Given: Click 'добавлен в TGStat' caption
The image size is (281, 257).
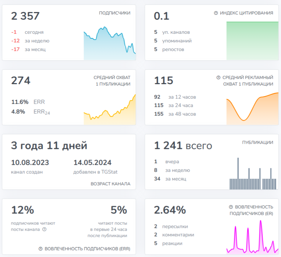Looking at the screenshot, I should [x=95, y=172].
